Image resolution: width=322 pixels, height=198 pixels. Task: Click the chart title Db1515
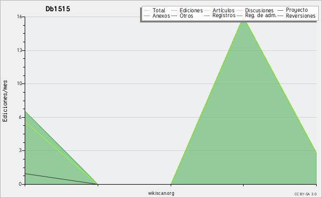(x=58, y=9)
